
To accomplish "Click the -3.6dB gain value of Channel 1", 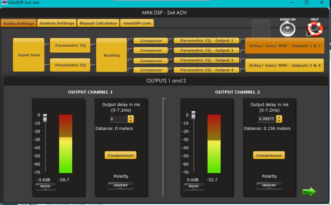I will (x=43, y=180).
